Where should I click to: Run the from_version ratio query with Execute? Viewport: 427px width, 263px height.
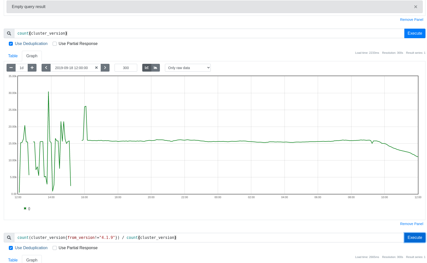(x=415, y=238)
